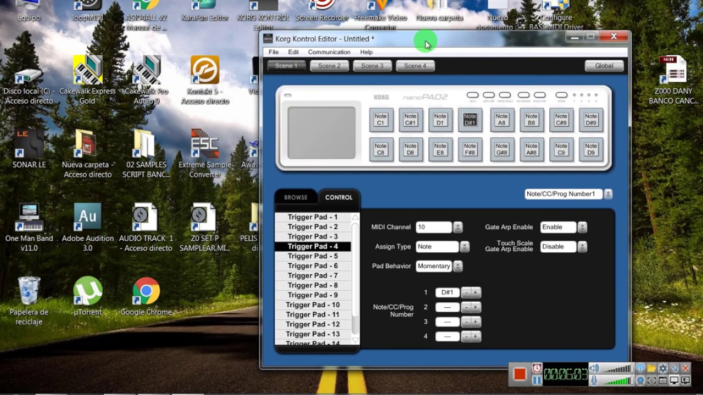Open Touch Scale Gate Arp Enable dropdown arrows
This screenshot has width=703, height=395.
[x=582, y=247]
